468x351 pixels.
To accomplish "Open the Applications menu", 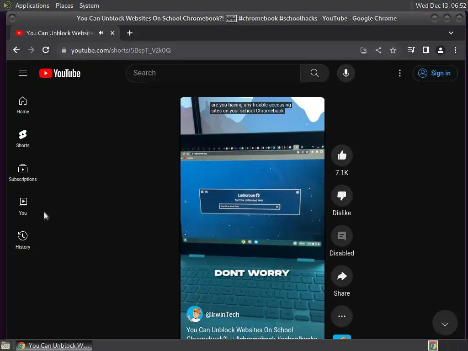I will click(x=32, y=5).
